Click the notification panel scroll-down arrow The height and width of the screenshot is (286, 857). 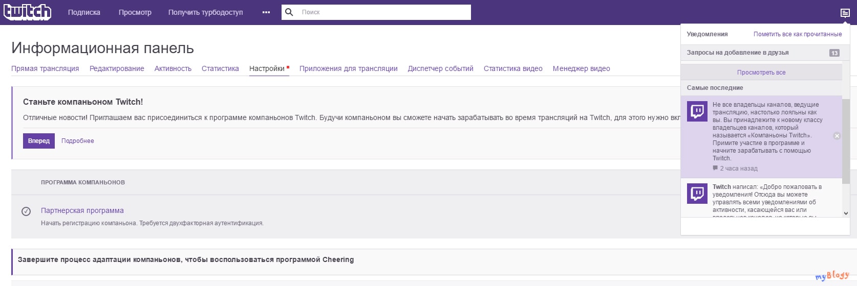[x=846, y=213]
